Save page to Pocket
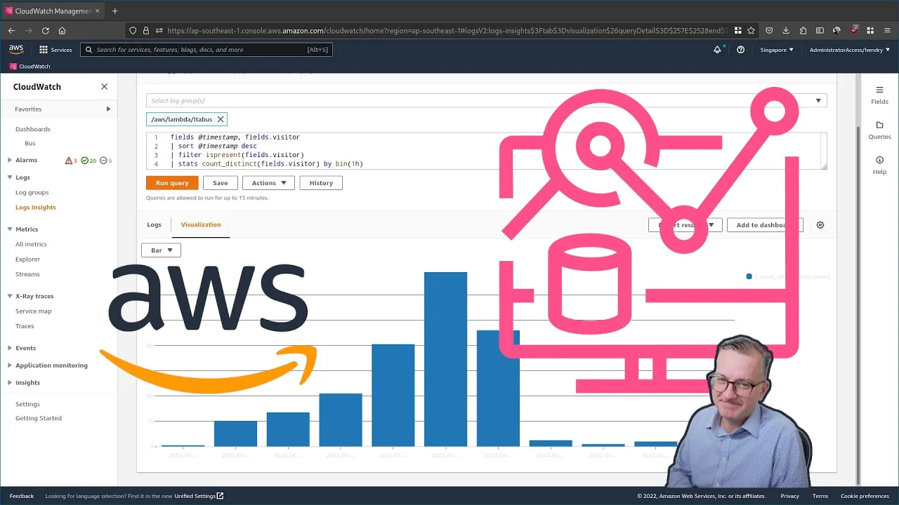Screen dimensions: 899x505 pyautogui.click(x=769, y=31)
